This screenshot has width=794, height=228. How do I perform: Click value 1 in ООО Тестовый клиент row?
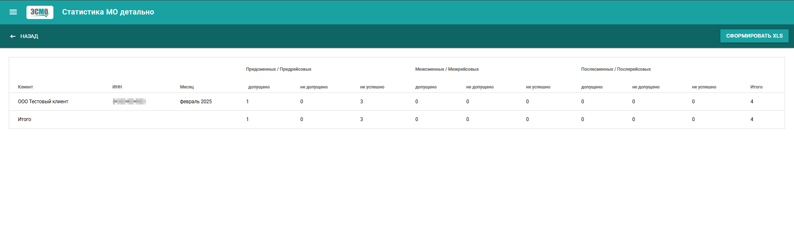pyautogui.click(x=247, y=102)
